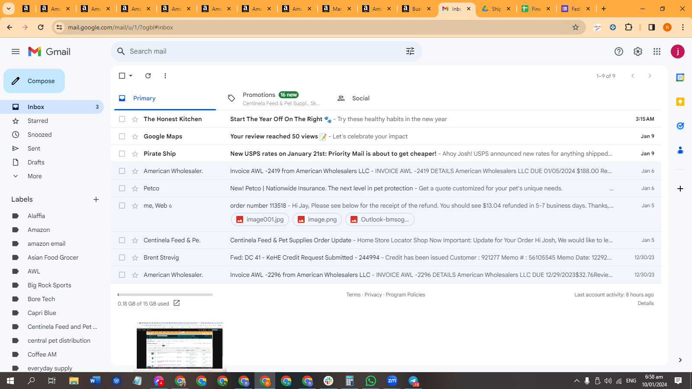Get add-ons plus icon in side panel
This screenshot has height=389, width=692.
tap(680, 189)
